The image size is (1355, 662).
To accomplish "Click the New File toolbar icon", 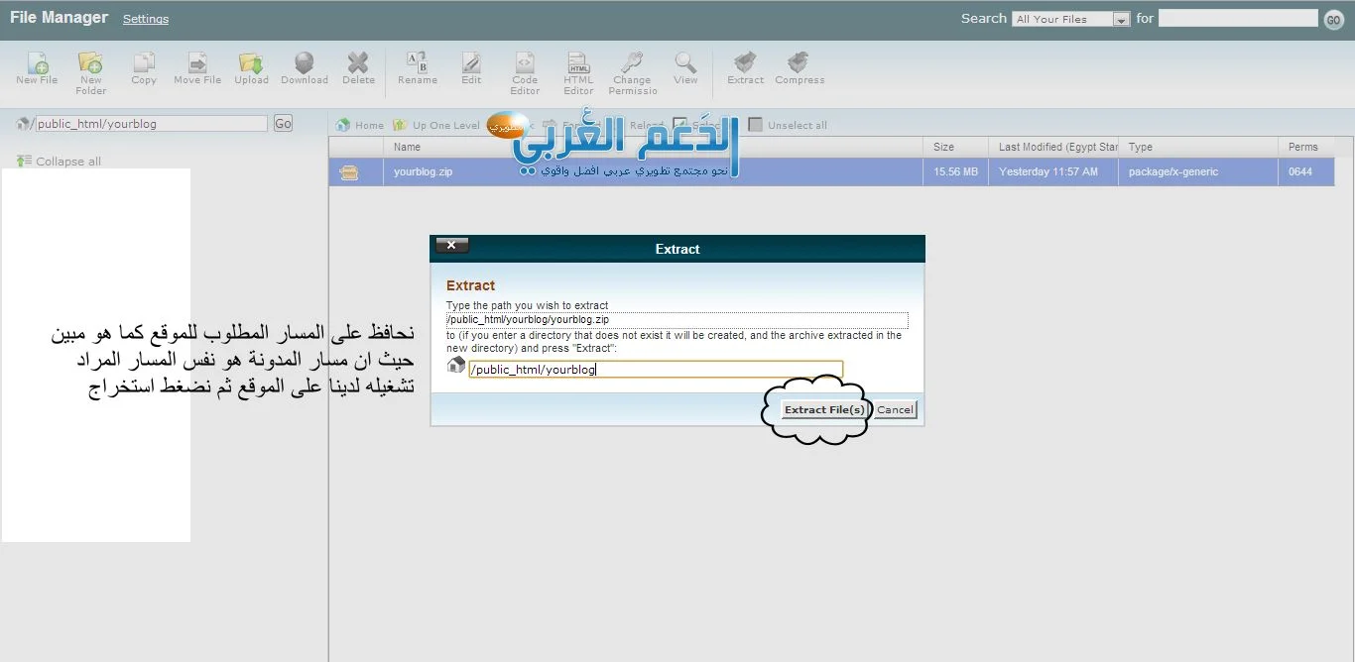I will (37, 67).
